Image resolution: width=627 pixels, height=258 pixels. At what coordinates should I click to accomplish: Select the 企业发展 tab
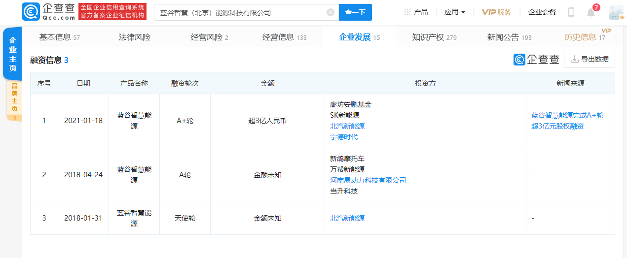click(x=359, y=37)
